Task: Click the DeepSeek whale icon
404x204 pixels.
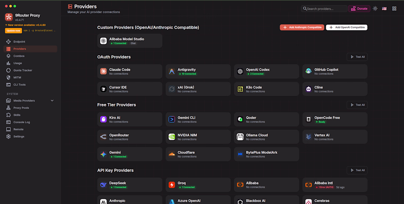Action: pos(103,185)
